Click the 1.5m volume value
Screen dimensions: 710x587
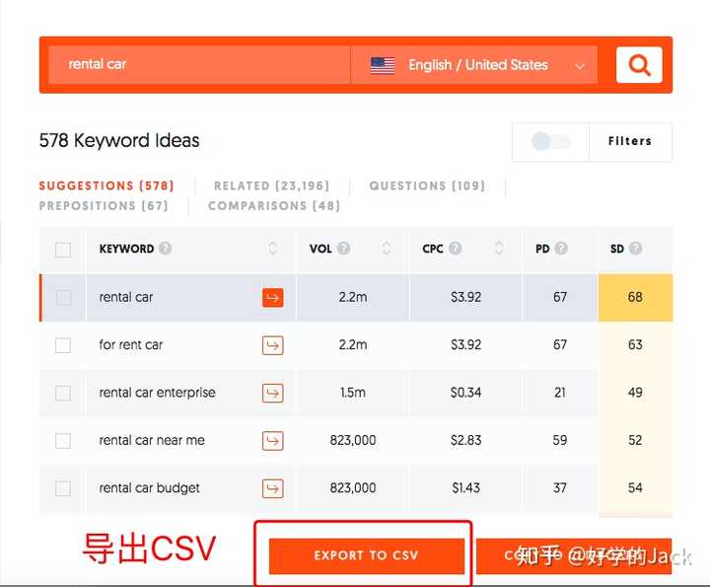[353, 393]
